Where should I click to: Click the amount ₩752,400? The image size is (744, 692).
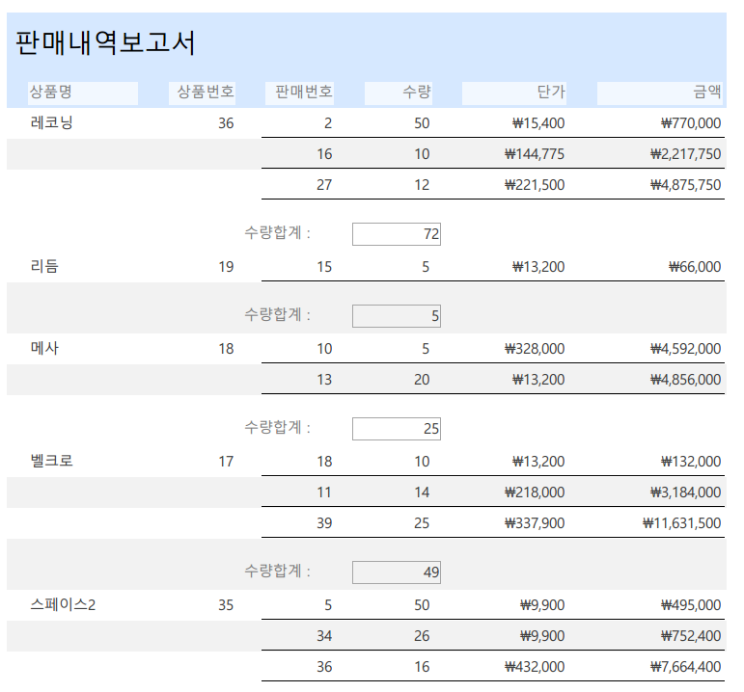click(x=691, y=636)
